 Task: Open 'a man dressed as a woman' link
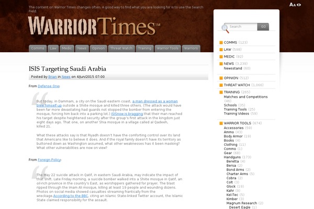coord(155,101)
